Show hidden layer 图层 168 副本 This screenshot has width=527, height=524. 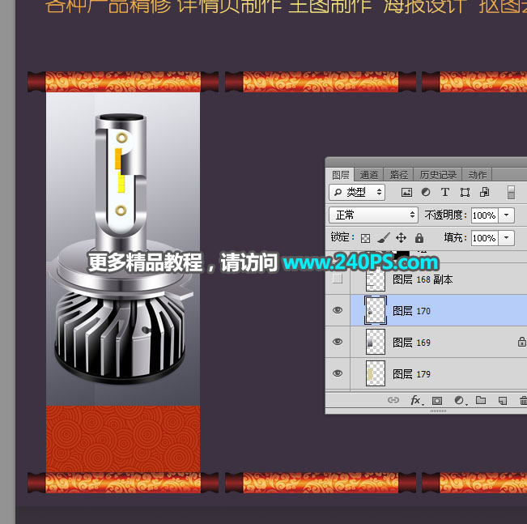pos(338,279)
